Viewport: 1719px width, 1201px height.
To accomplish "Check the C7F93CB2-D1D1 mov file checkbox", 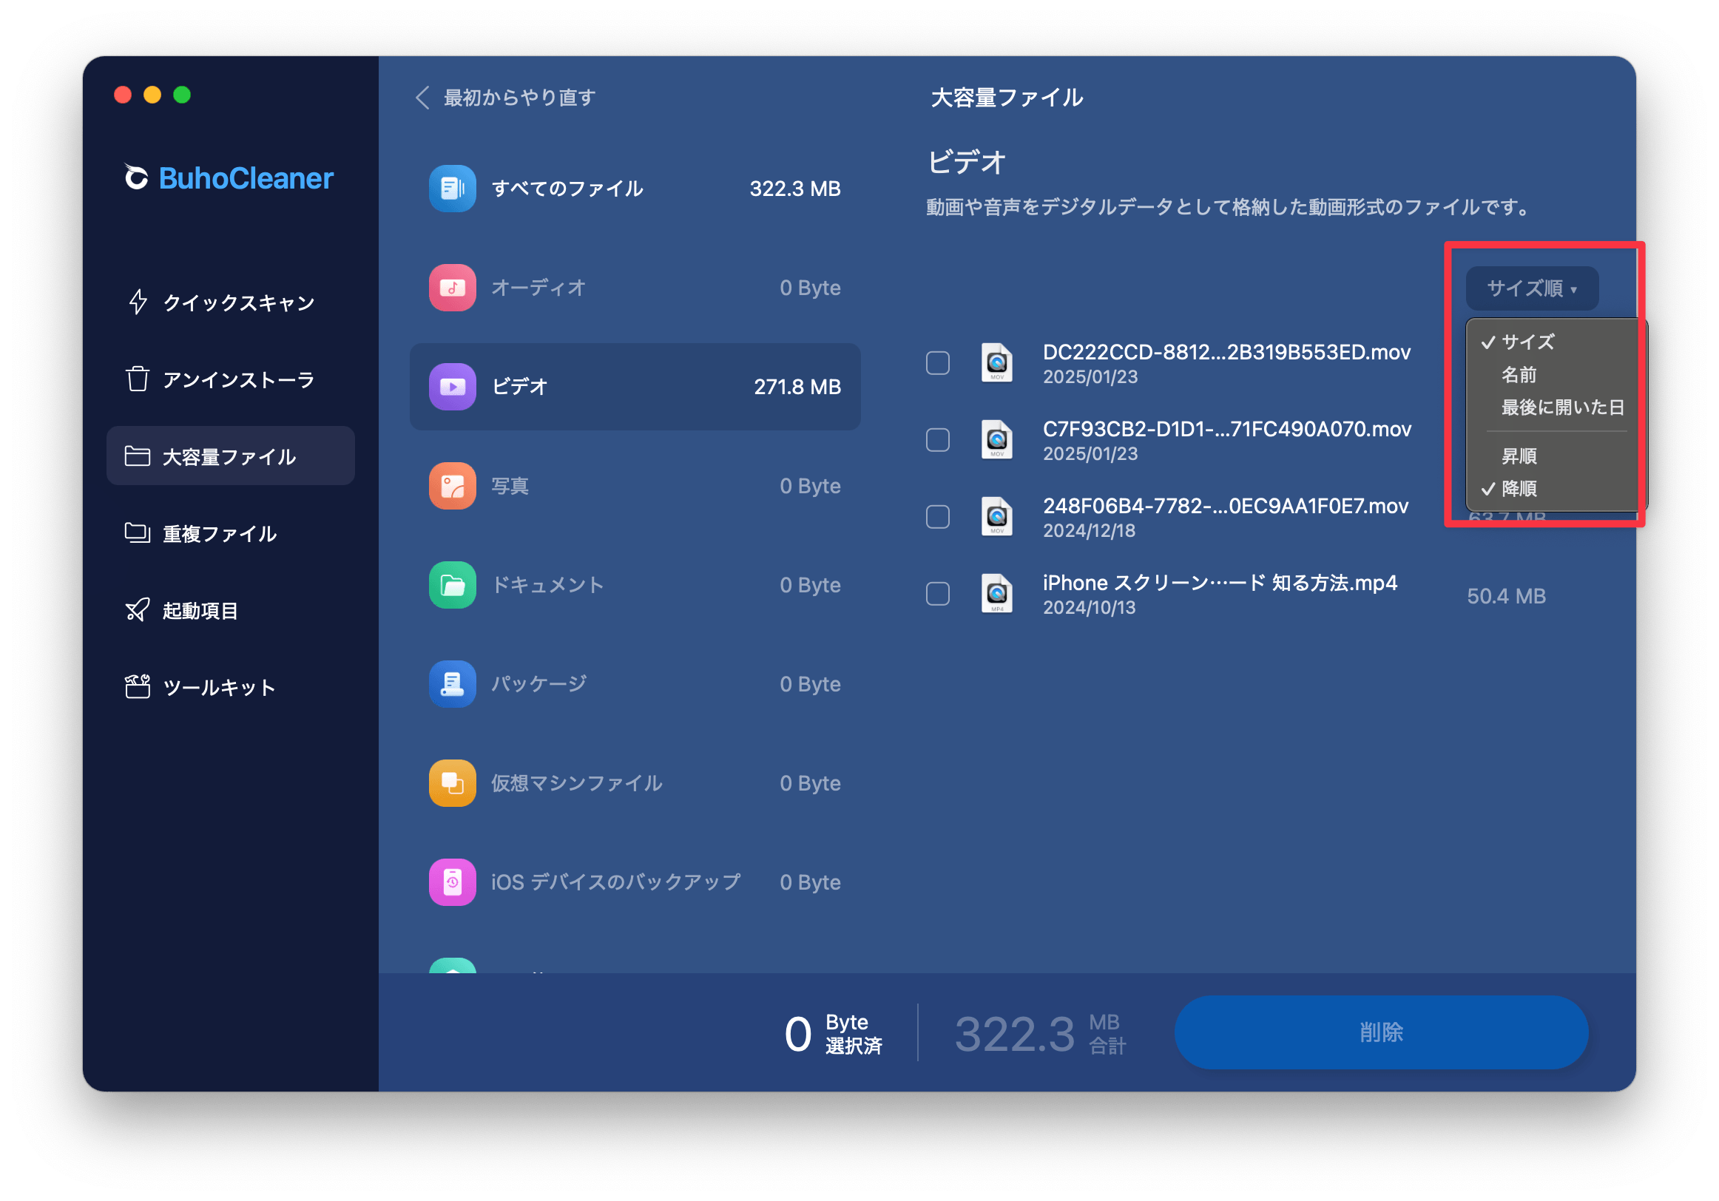I will [938, 440].
